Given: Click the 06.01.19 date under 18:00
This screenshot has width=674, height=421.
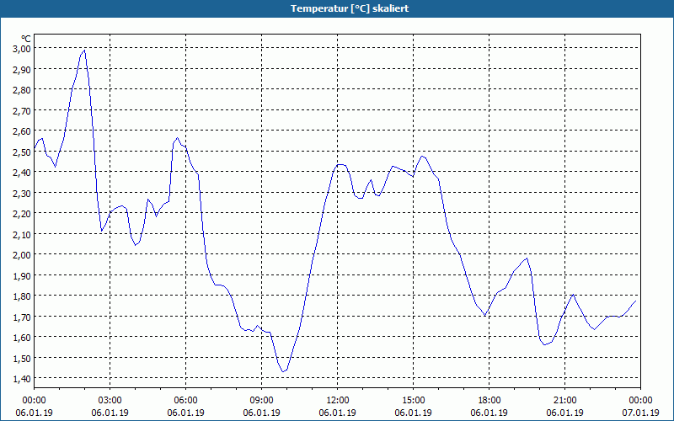Looking at the screenshot, I should pyautogui.click(x=489, y=413).
